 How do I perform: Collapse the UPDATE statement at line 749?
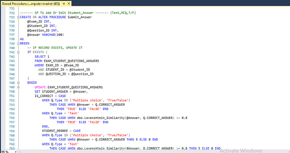pos(18,87)
